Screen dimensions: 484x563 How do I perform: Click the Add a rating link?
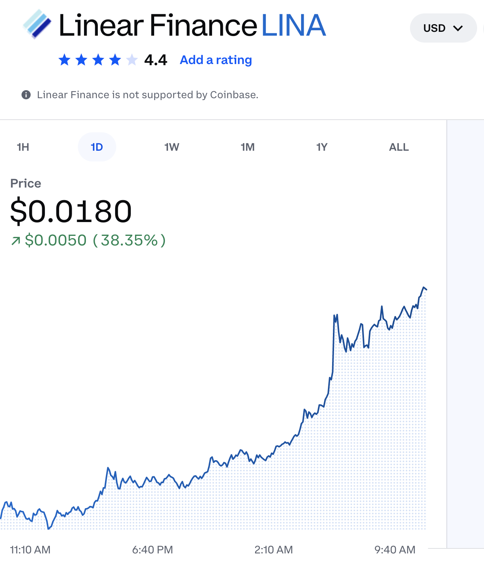coord(216,60)
